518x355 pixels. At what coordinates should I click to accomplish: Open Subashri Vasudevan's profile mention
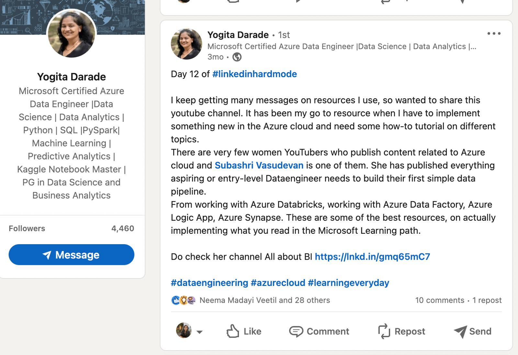[x=259, y=165]
